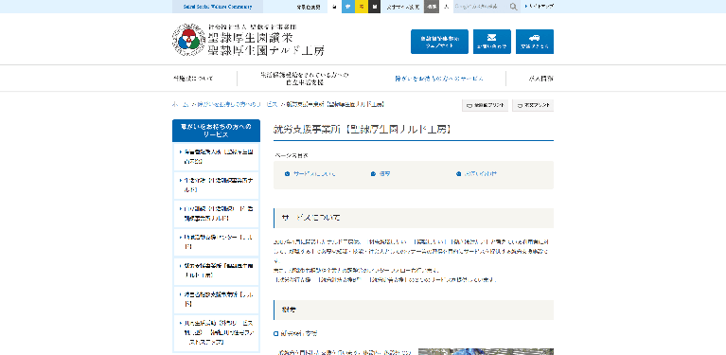This screenshot has height=355, width=726.
Task: Open the sidebar item containing センター
Action: tap(216, 242)
